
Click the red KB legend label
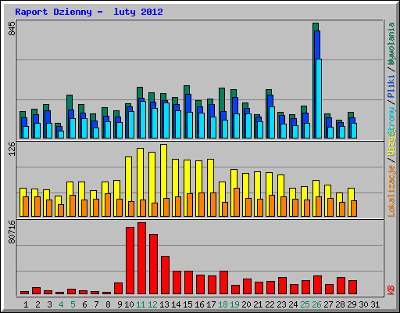point(391,290)
